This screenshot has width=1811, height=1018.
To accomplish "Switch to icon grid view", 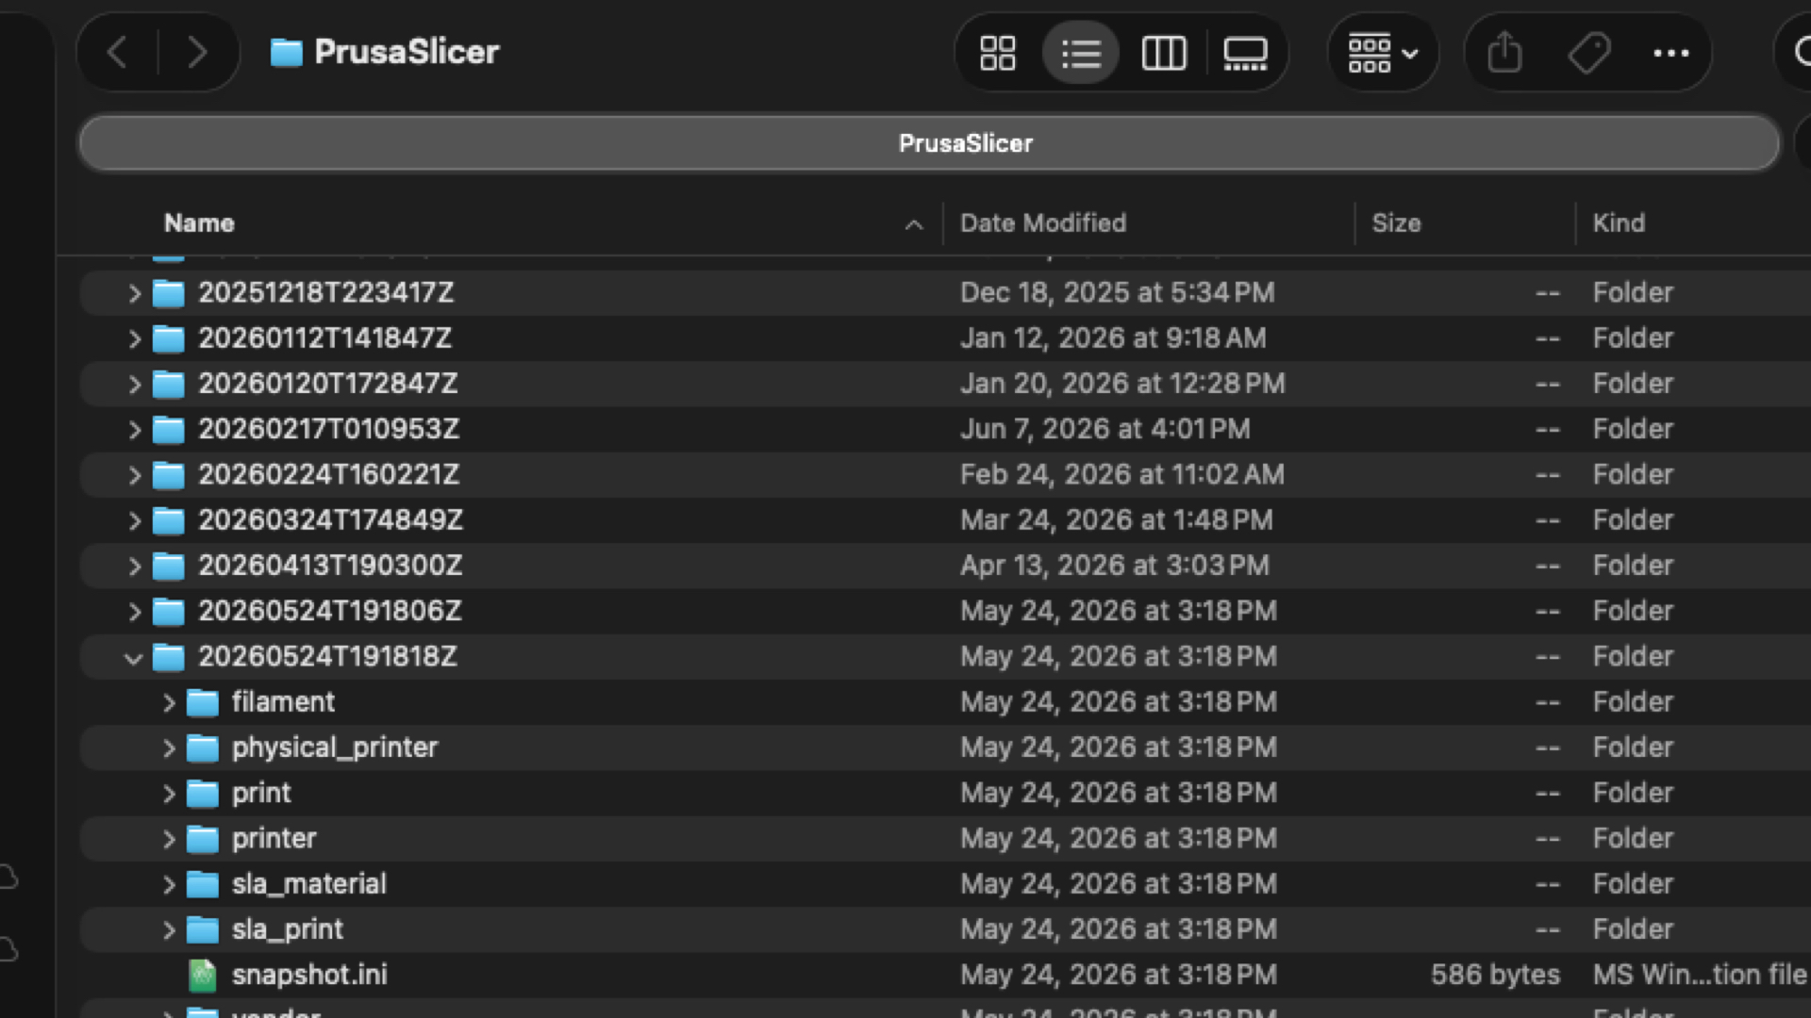I will click(x=997, y=53).
